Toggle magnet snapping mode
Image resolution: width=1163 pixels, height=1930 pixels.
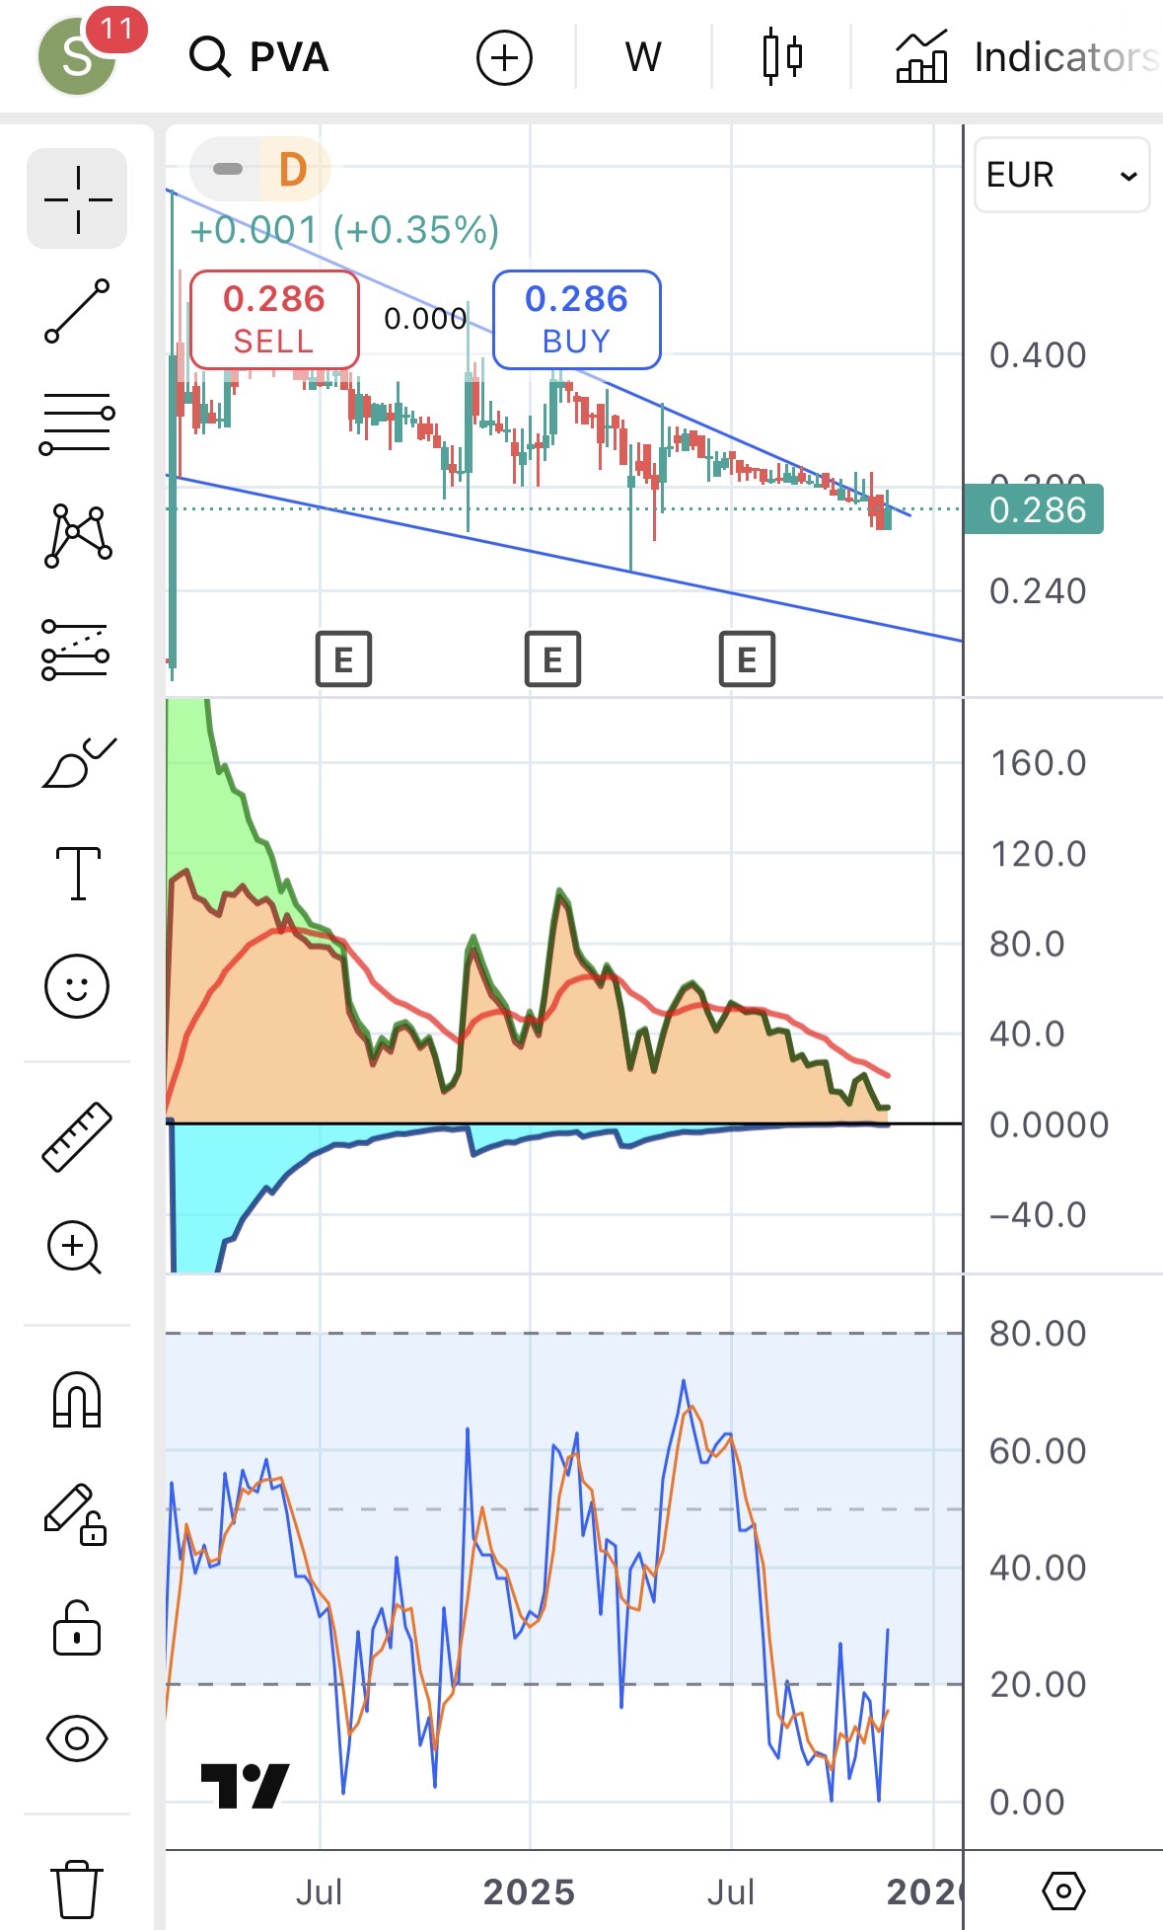point(77,1400)
